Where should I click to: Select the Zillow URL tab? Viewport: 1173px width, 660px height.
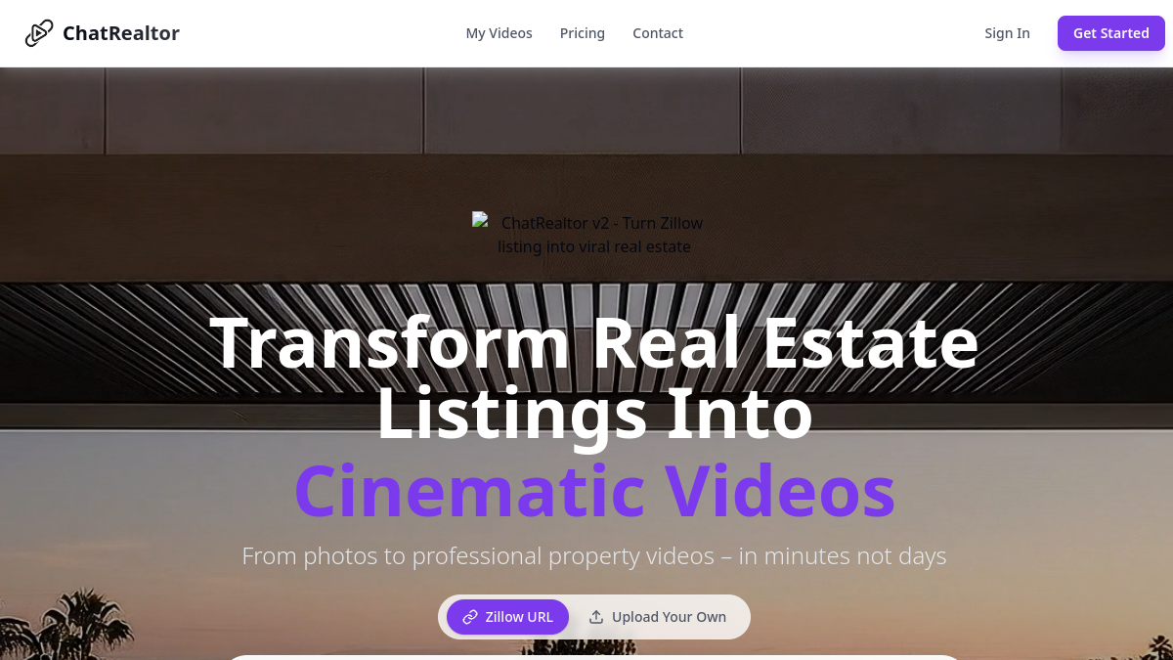(507, 617)
